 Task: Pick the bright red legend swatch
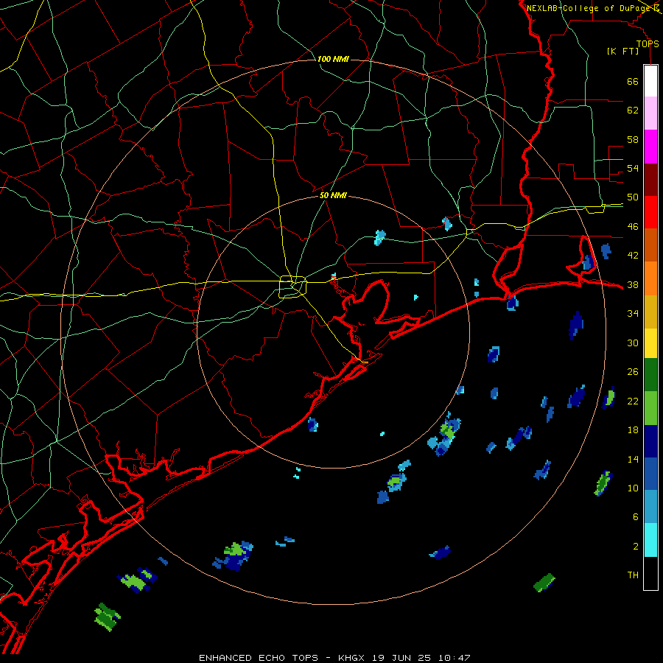(x=650, y=212)
